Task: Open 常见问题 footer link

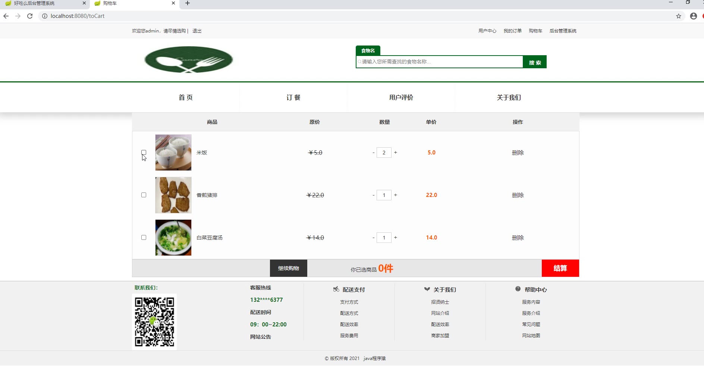Action: (x=531, y=325)
